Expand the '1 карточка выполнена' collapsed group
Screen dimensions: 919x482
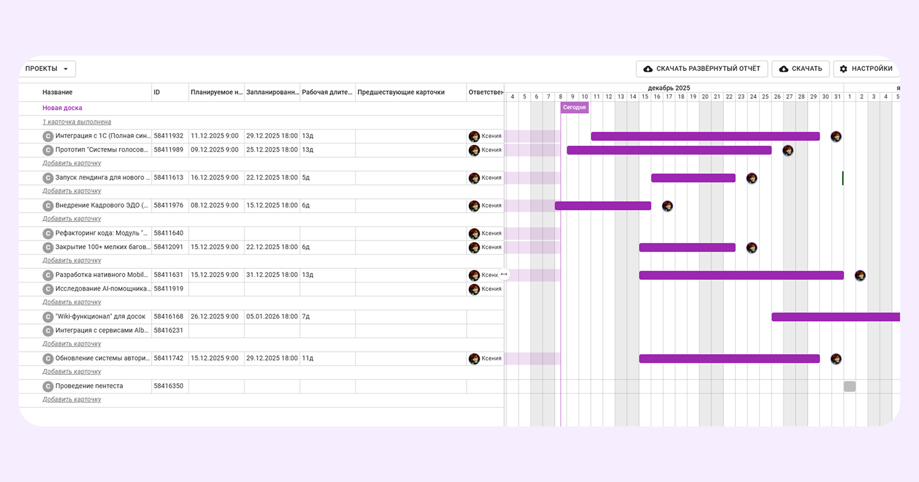coord(76,122)
